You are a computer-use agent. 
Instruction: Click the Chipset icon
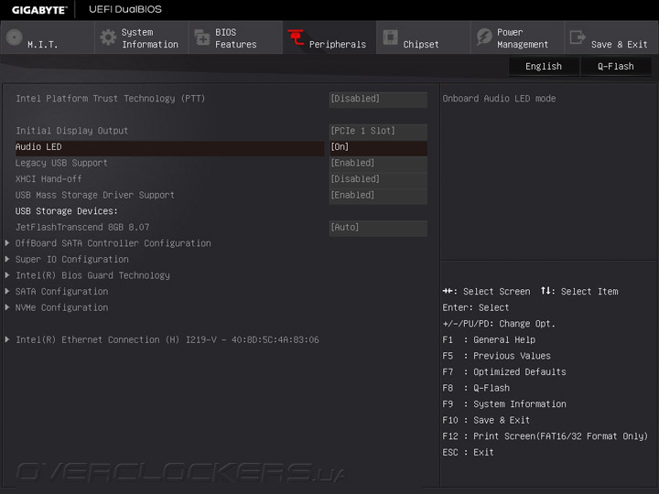tap(390, 37)
